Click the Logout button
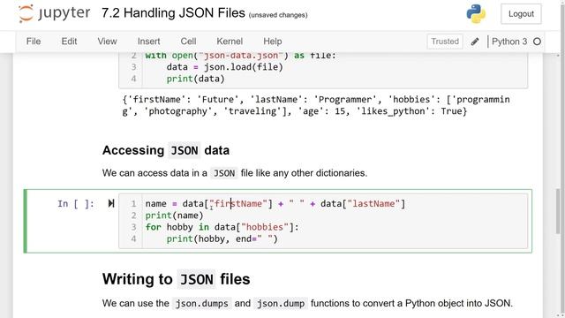 coord(521,14)
